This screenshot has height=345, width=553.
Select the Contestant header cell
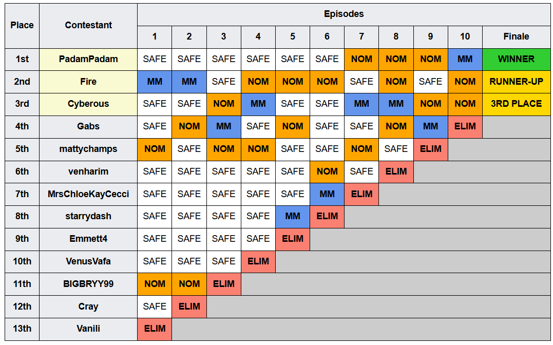tap(88, 25)
